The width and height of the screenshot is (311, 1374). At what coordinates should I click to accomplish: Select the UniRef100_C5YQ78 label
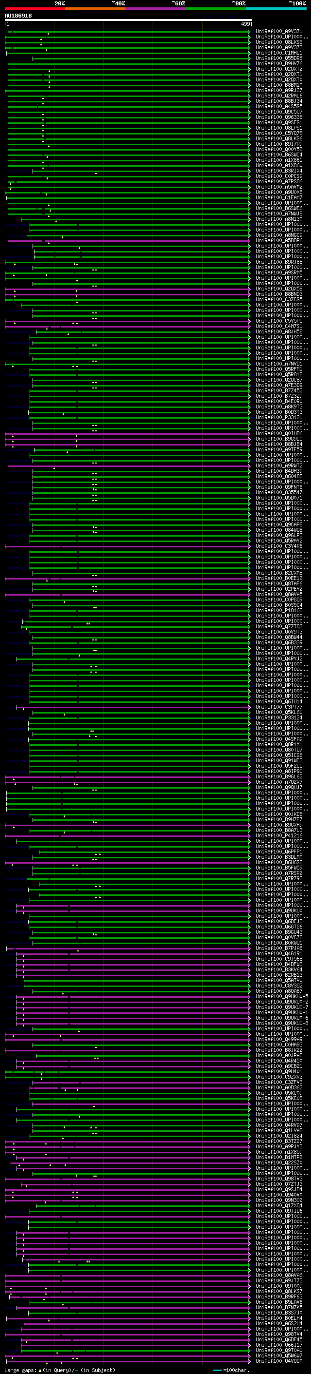(279, 134)
